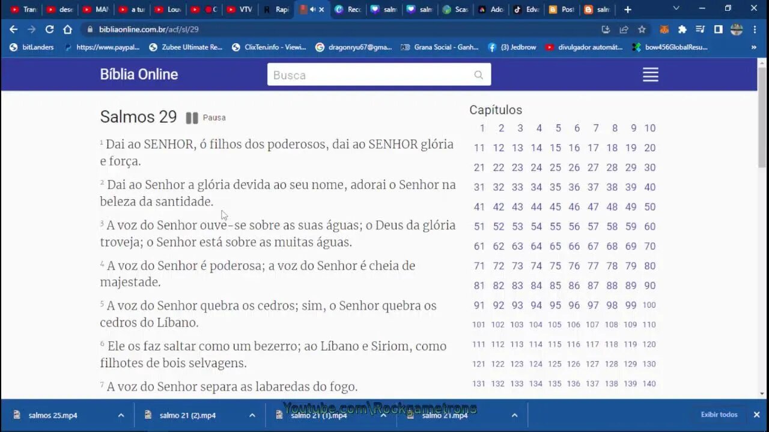
Task: Go to chapter 29
Action: [631, 167]
